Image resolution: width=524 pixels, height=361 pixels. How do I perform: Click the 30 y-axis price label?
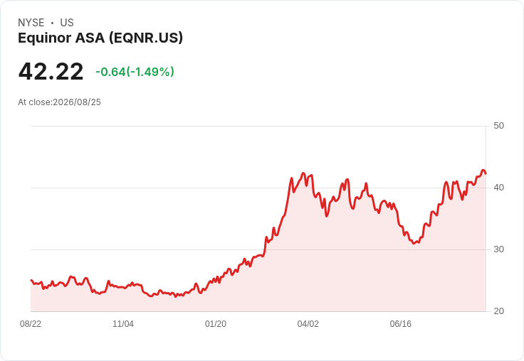coord(498,249)
